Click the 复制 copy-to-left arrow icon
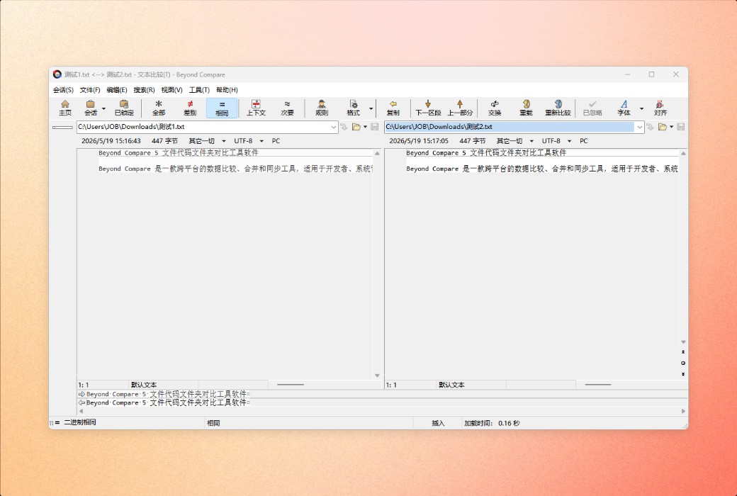The image size is (737, 496). [x=393, y=108]
